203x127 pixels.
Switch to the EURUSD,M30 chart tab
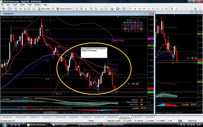coord(21,117)
